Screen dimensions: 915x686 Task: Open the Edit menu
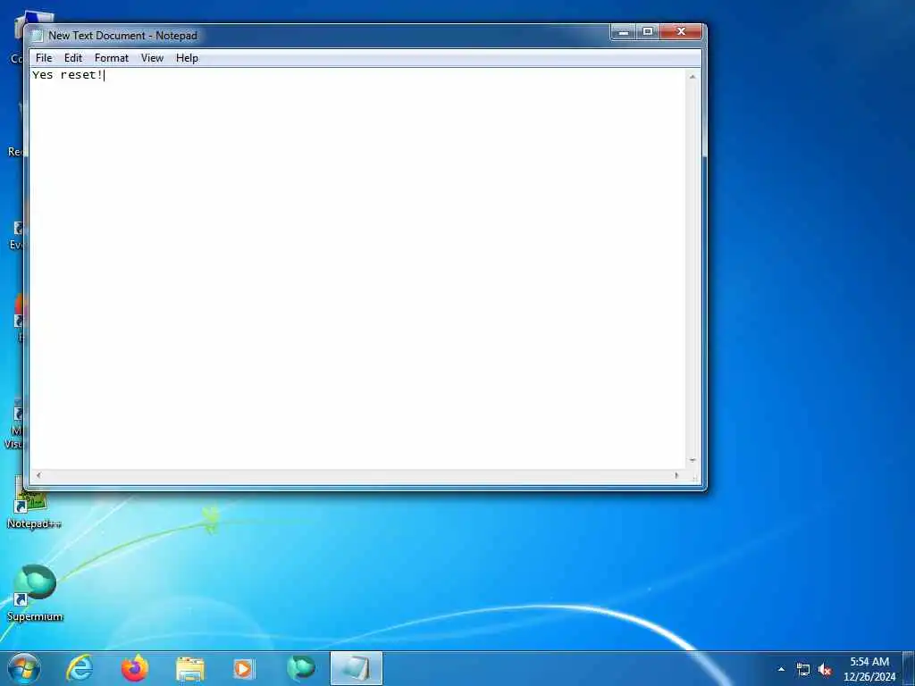click(x=73, y=58)
